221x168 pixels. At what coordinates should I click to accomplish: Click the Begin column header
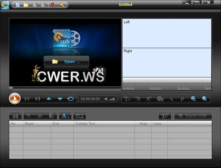click(37, 124)
